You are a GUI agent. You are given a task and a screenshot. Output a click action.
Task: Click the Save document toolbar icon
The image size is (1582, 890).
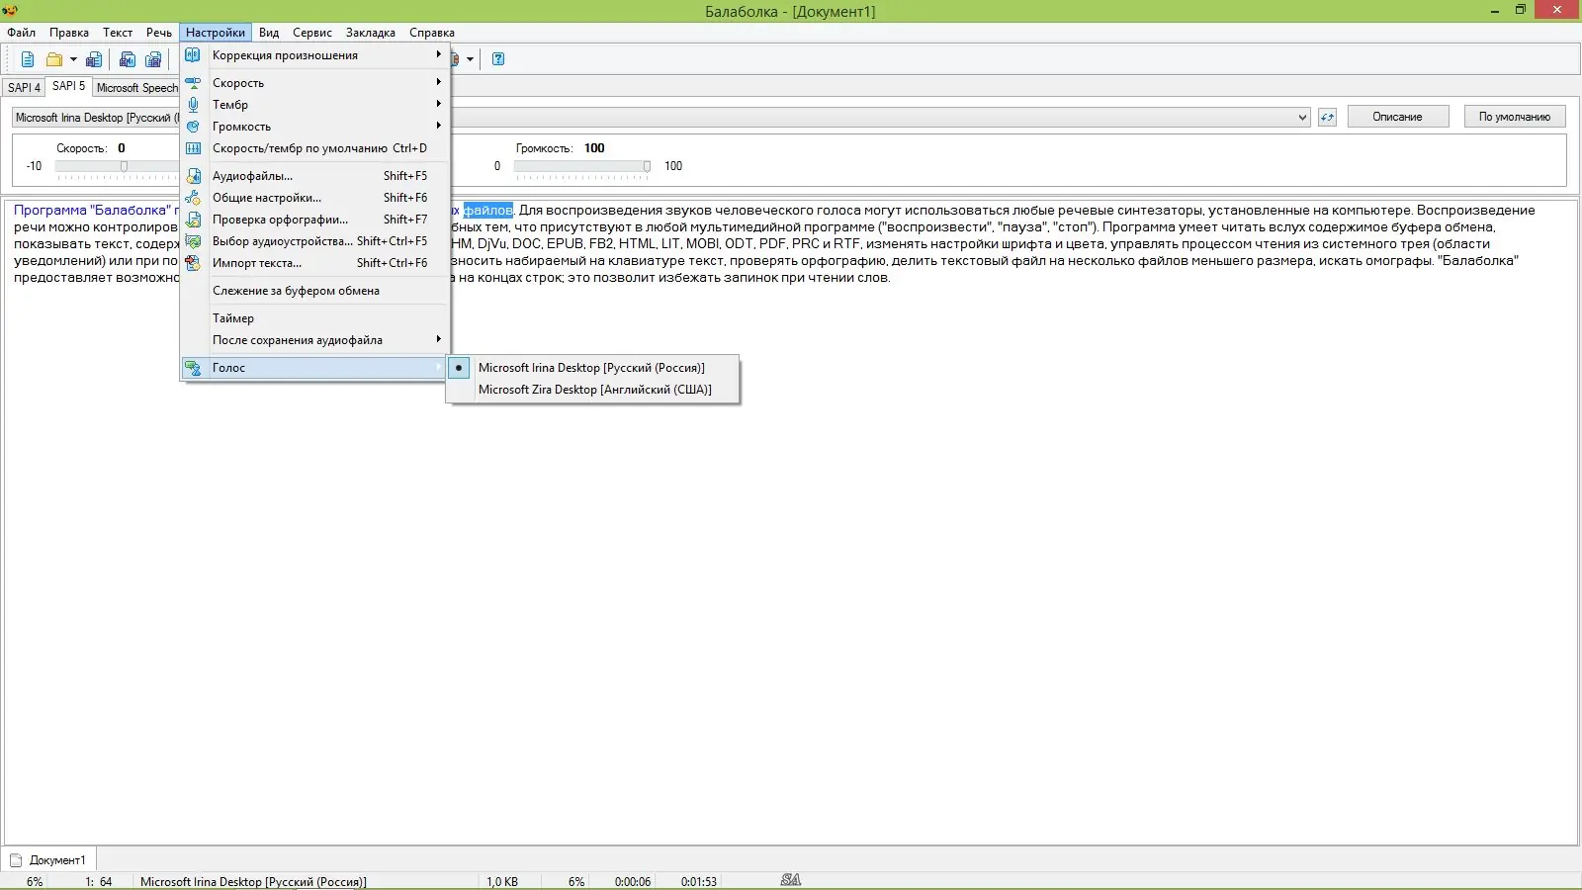coord(94,59)
